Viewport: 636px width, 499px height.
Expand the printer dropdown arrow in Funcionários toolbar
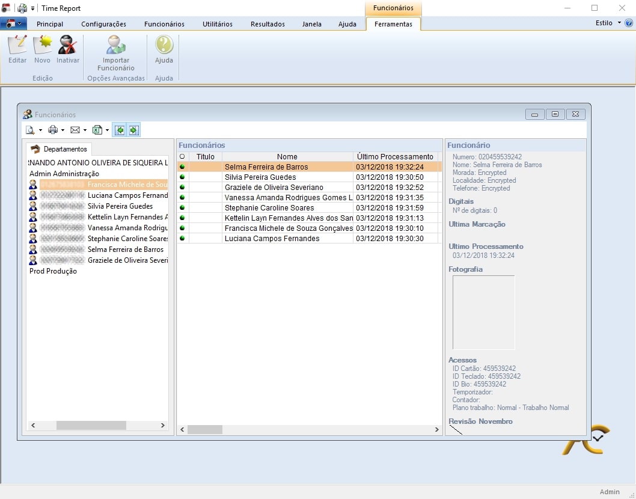point(63,130)
